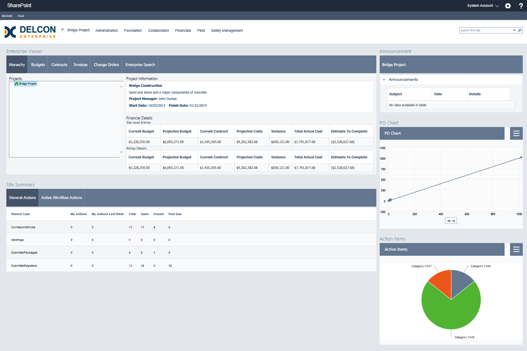
Task: Collapse the Announcements section
Action: pyautogui.click(x=384, y=80)
